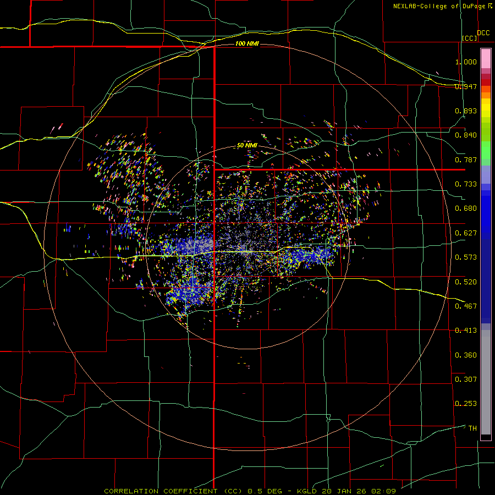Pick the light purple segment of the color bar

486,174
